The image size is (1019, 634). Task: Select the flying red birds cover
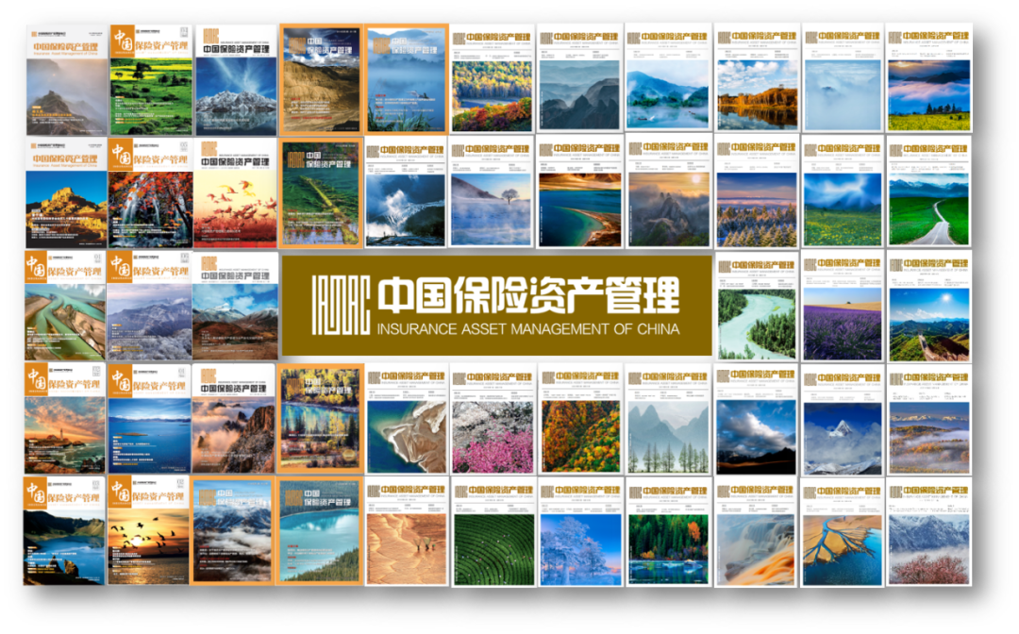[x=236, y=192]
